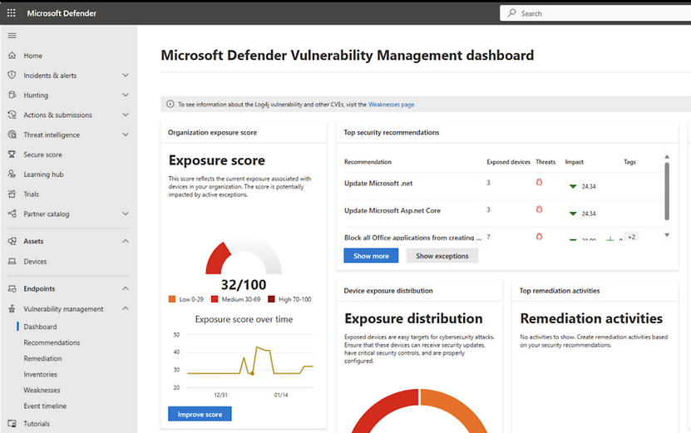This screenshot has width=691, height=433.
Task: Click the Show more button
Action: coord(371,255)
